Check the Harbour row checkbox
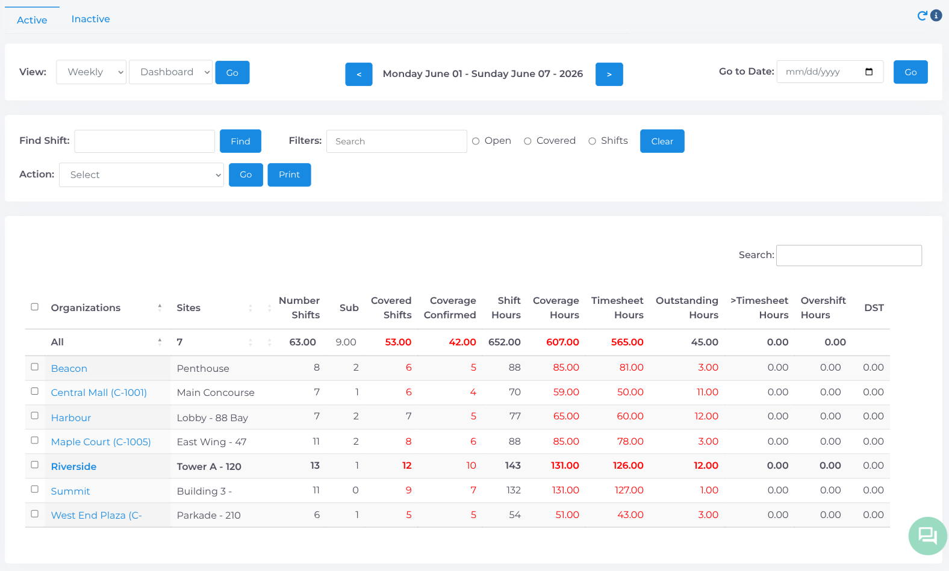This screenshot has height=571, width=949. (x=35, y=416)
